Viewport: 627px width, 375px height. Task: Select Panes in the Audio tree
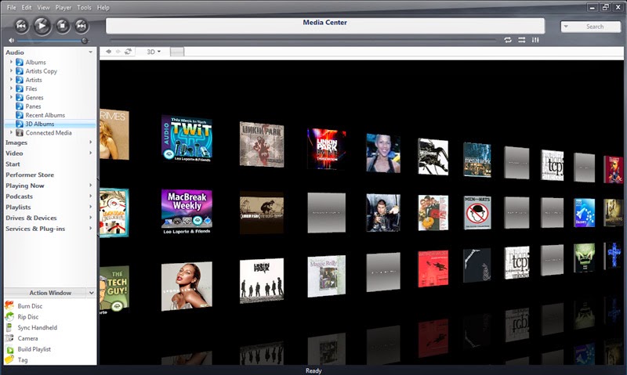pyautogui.click(x=33, y=106)
